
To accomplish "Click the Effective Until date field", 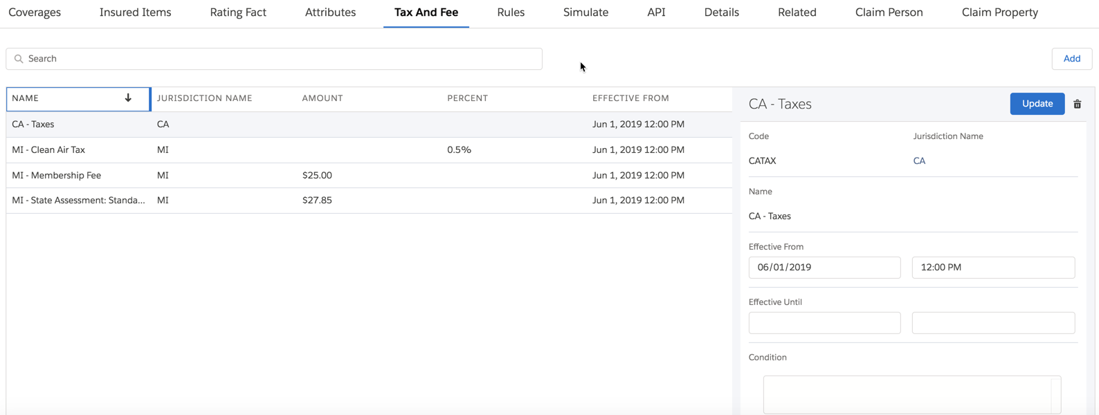I will click(x=824, y=323).
